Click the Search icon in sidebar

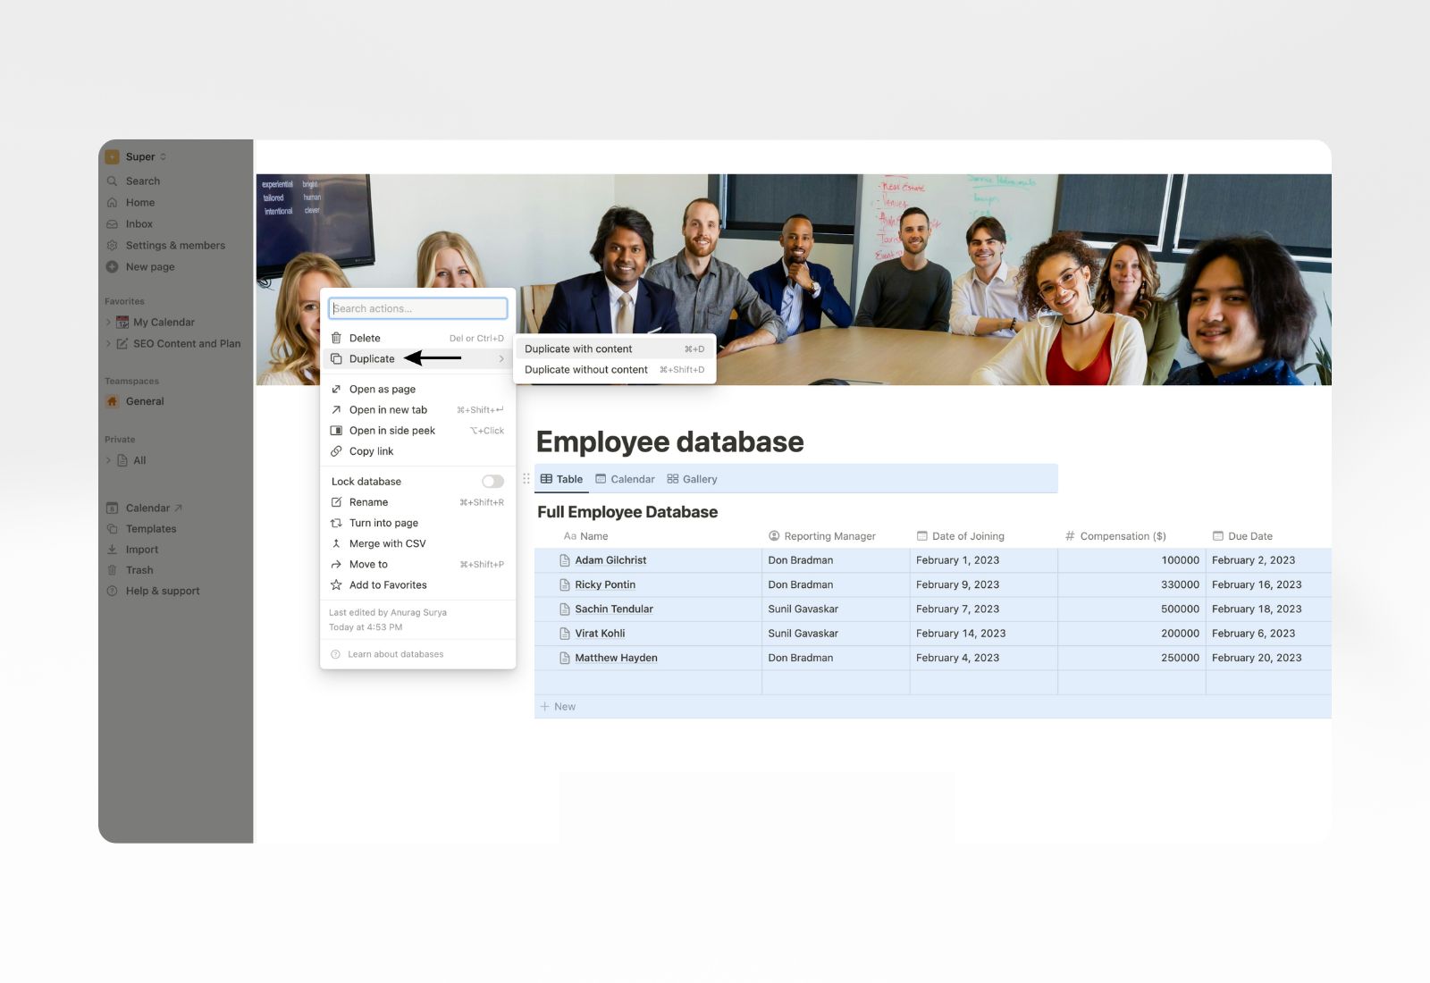[x=113, y=181]
